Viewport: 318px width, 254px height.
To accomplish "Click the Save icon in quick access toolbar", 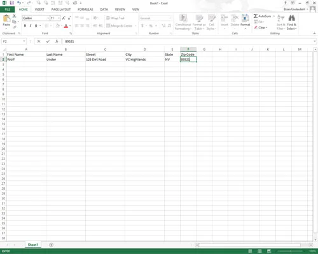I will coord(11,3).
